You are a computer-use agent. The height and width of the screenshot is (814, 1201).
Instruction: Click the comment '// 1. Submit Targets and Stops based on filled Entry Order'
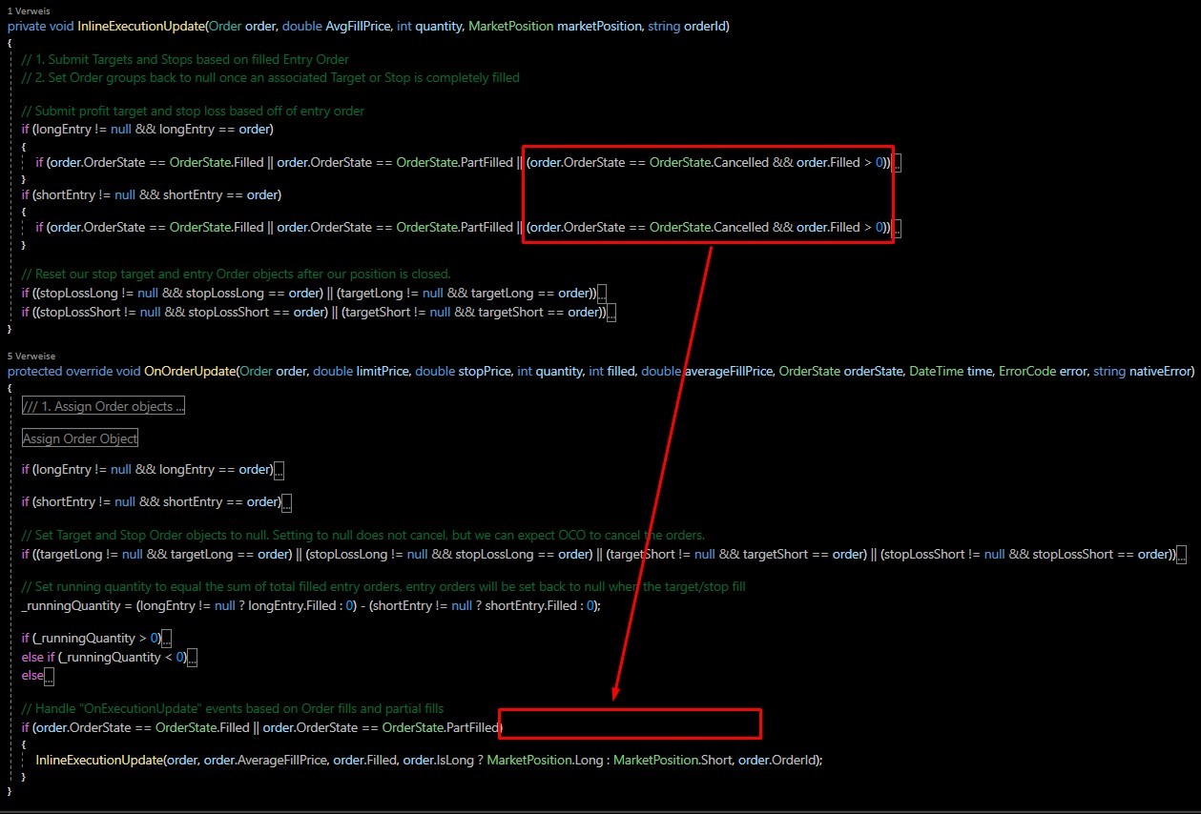click(x=185, y=59)
